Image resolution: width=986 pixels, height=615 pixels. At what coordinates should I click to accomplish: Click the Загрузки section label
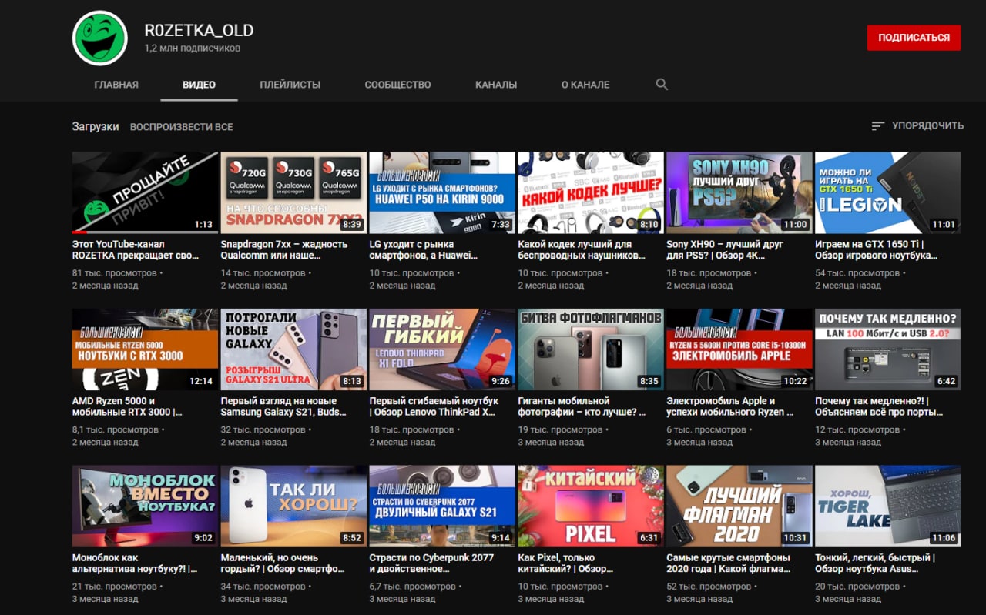tap(96, 127)
